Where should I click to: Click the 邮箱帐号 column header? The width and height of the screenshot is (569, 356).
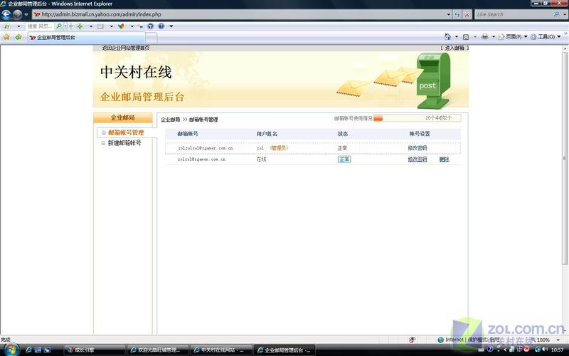coord(188,134)
